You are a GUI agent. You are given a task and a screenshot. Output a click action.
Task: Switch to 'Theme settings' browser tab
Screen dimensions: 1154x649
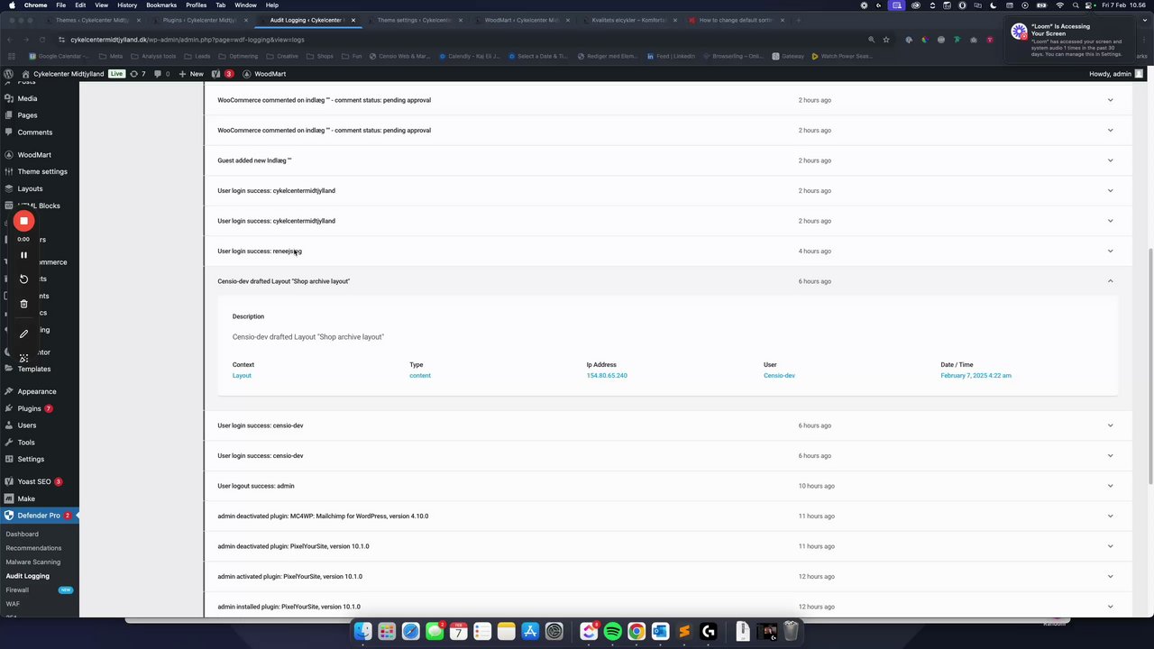[414, 20]
